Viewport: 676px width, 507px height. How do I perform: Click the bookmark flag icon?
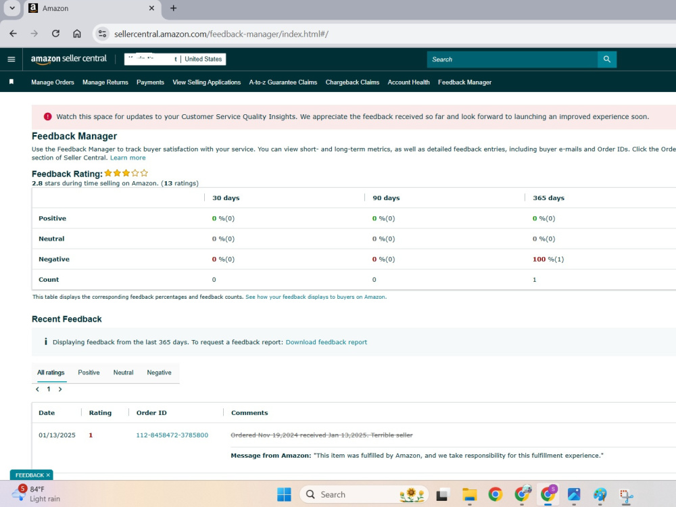11,82
